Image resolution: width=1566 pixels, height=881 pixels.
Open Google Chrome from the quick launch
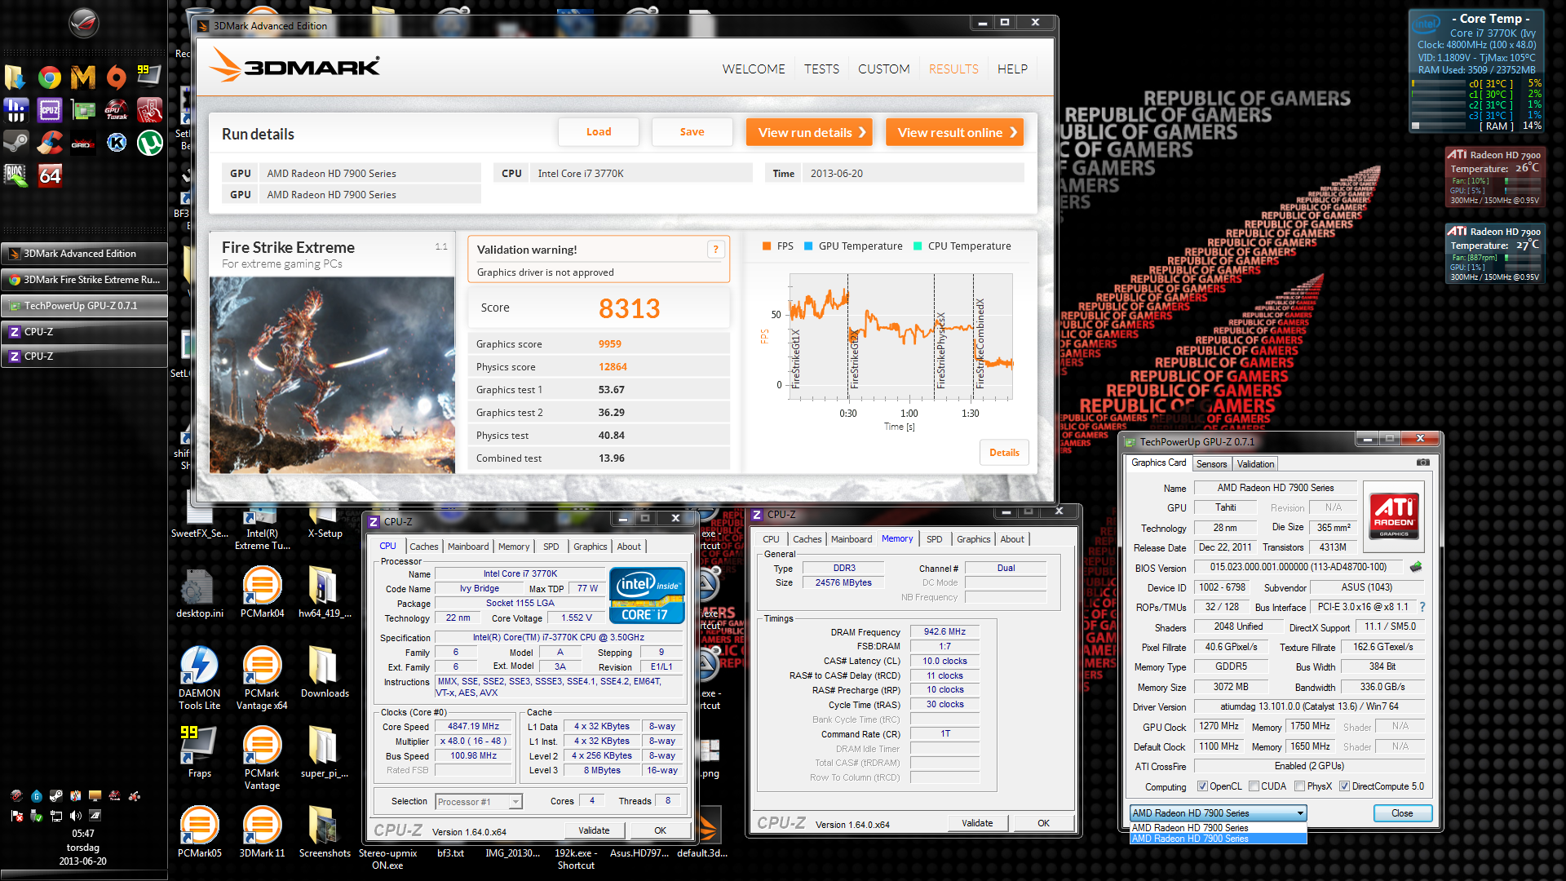click(x=50, y=77)
